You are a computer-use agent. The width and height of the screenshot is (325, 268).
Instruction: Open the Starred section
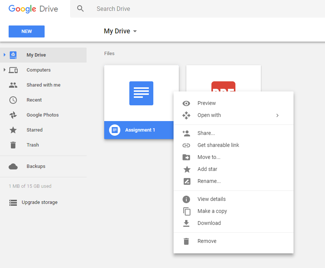click(43, 130)
